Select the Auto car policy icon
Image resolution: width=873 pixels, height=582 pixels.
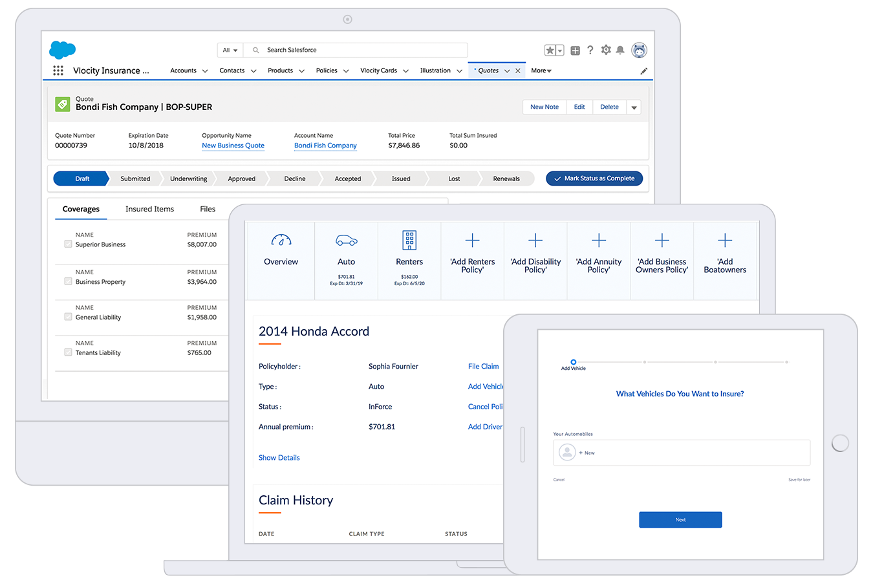coord(346,241)
